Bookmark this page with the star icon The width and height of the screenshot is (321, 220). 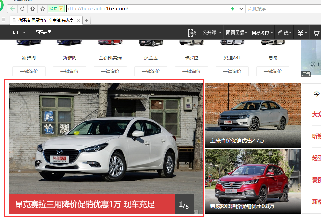(x=43, y=8)
